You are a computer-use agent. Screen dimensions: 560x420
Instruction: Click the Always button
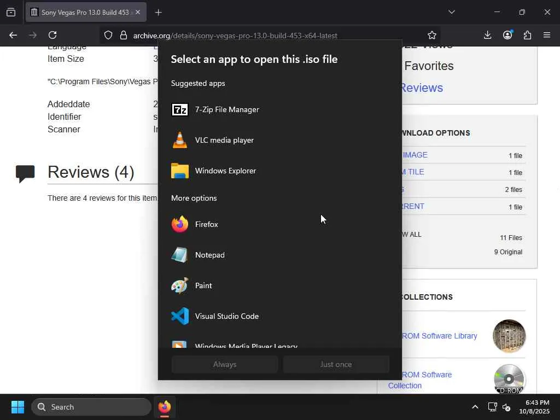coord(225,364)
